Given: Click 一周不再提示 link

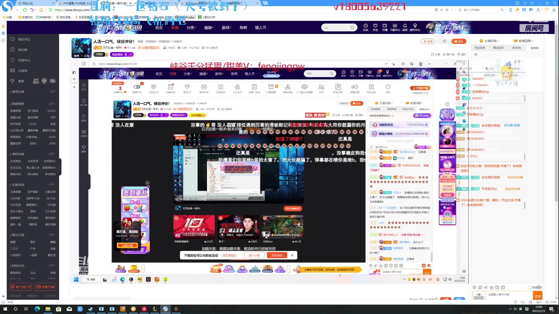Looking at the screenshot, I should tap(228, 256).
